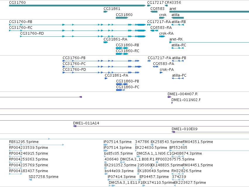The image size is (249, 187).
Task: Select the DME1-011A14 feature
Action: click(161, 126)
